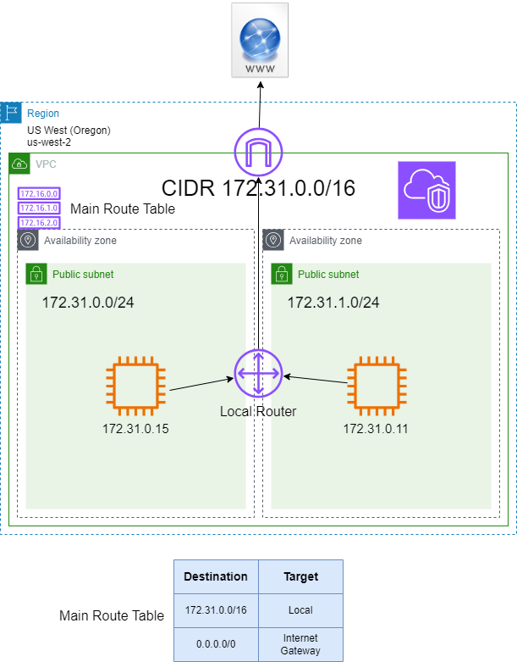Select the Local Router icon
This screenshot has height=662, width=517.
coord(258,373)
